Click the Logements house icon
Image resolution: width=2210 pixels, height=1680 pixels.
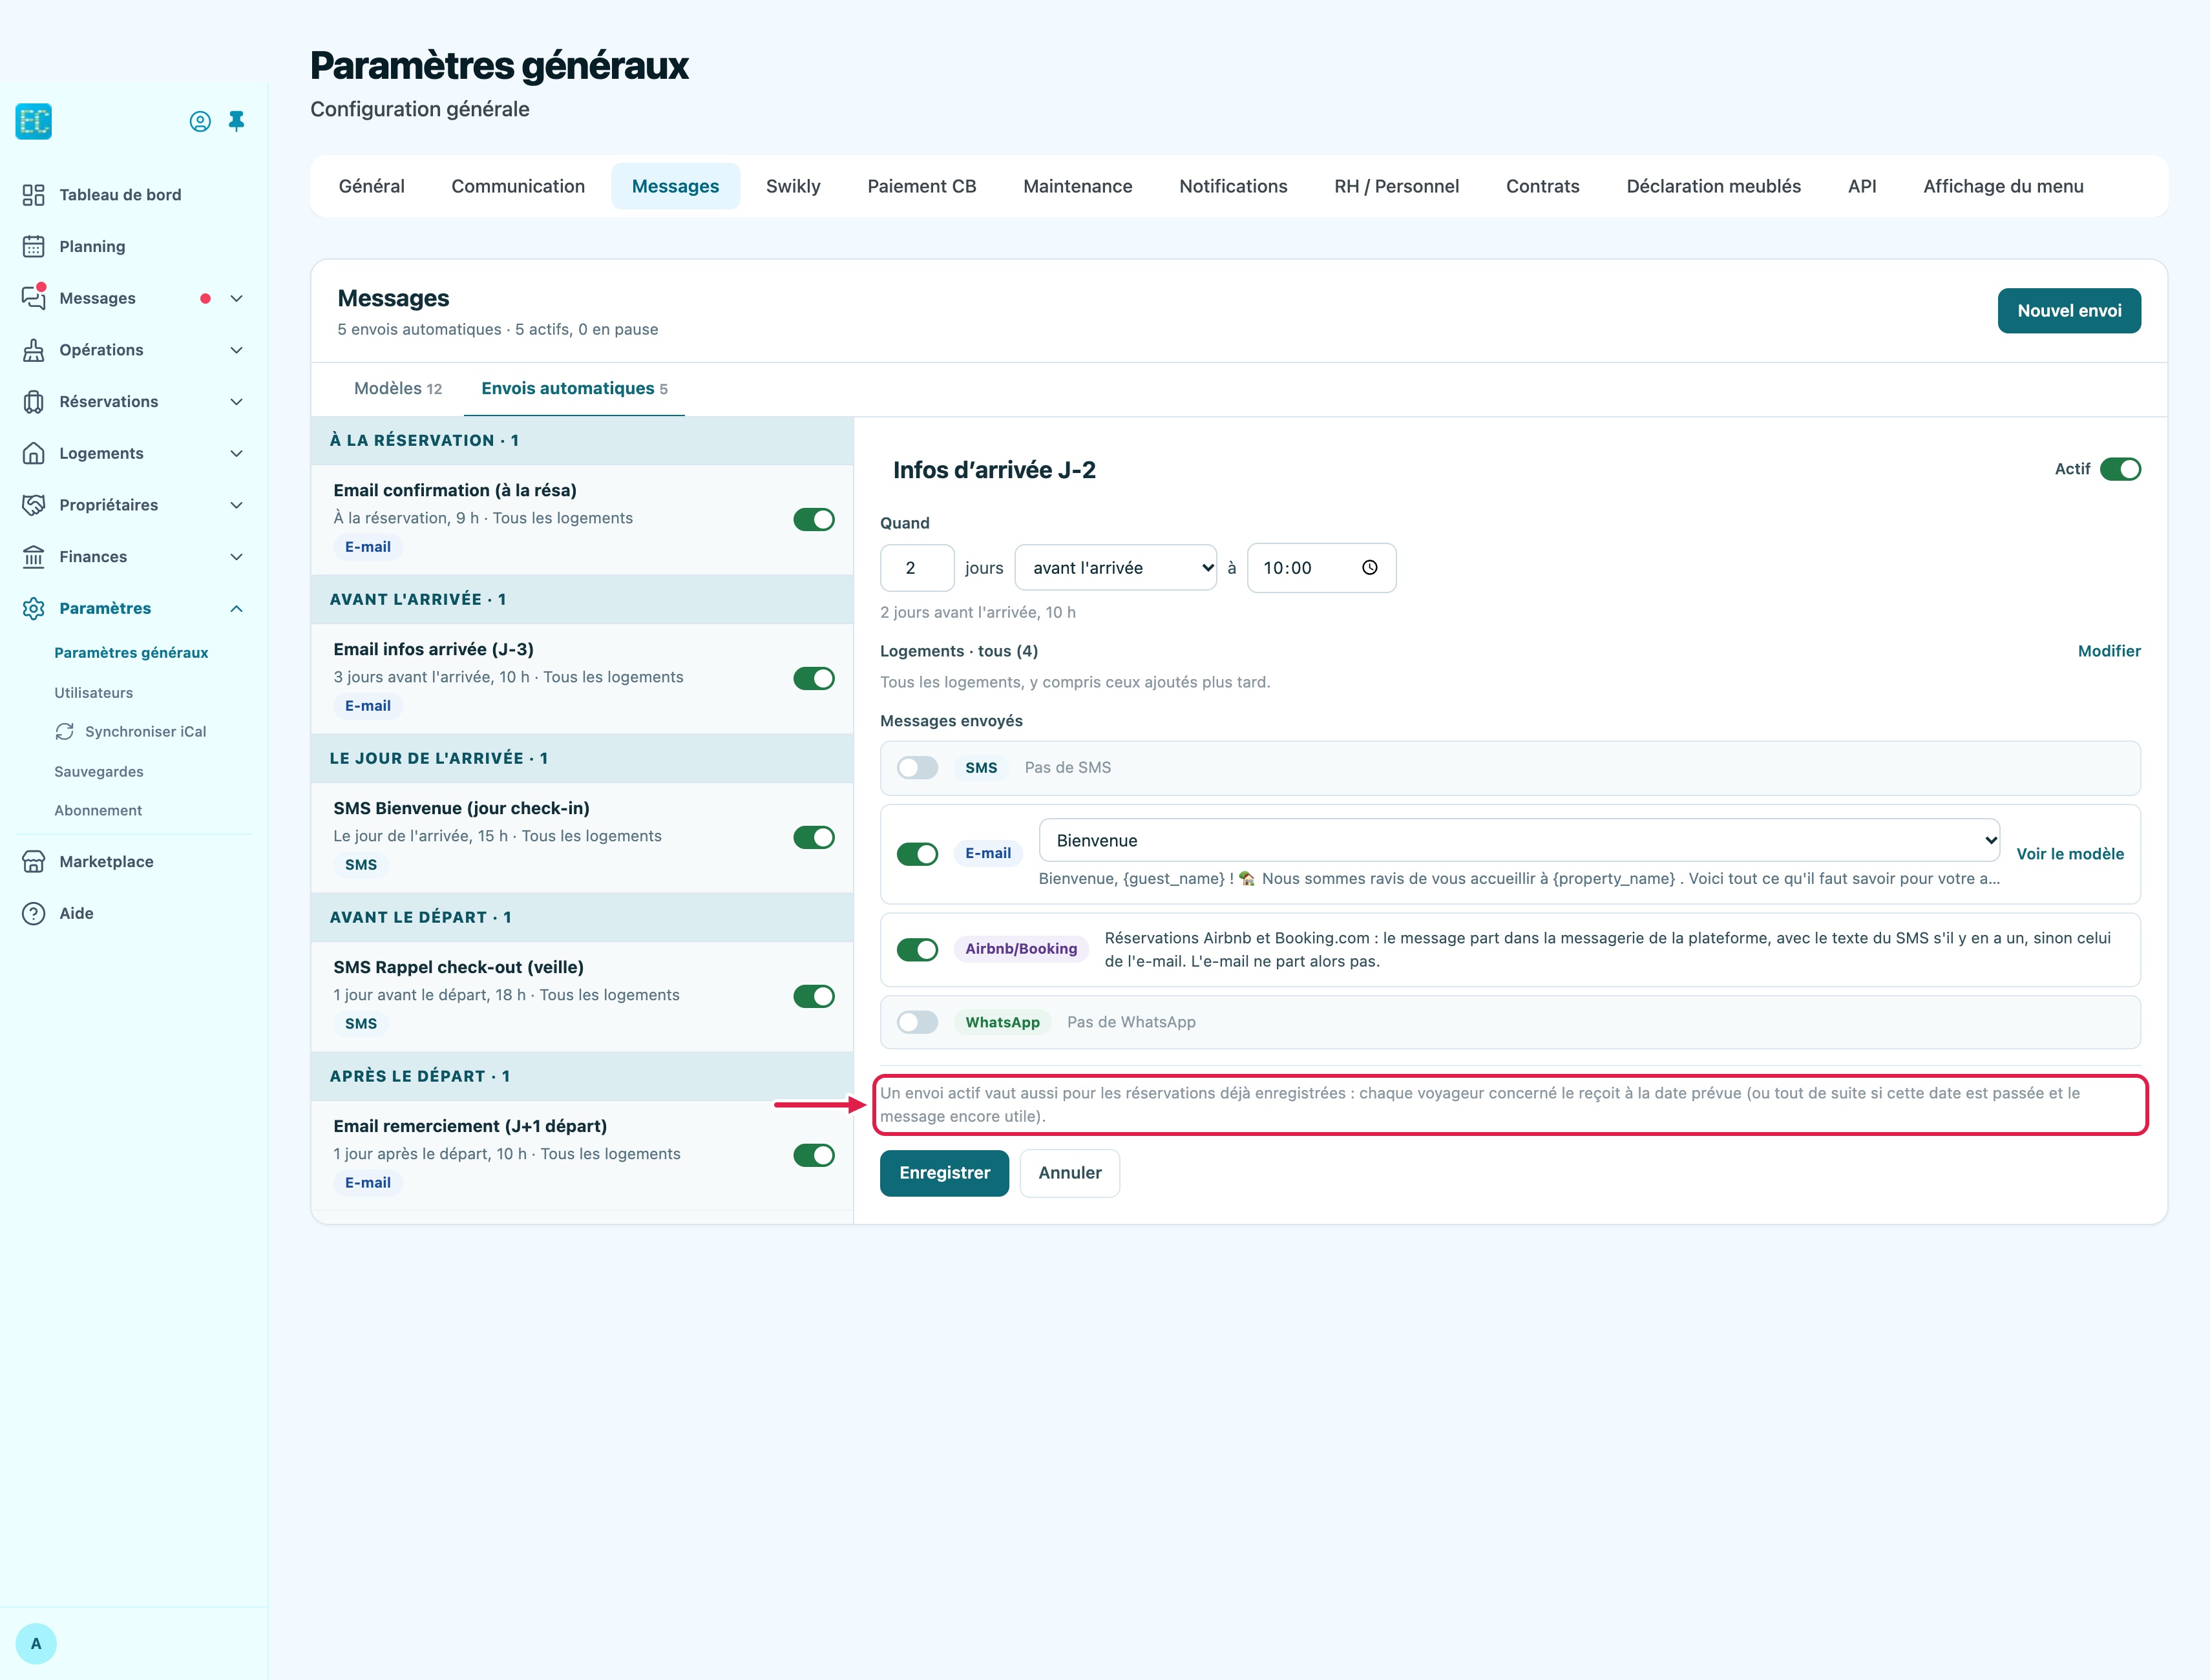tap(34, 453)
